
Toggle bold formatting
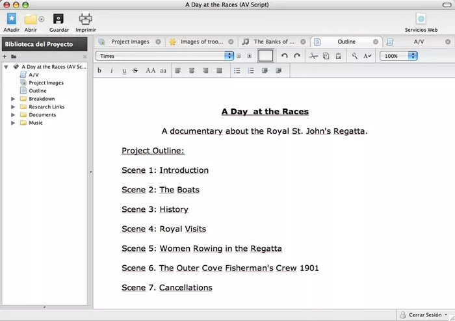(x=99, y=70)
